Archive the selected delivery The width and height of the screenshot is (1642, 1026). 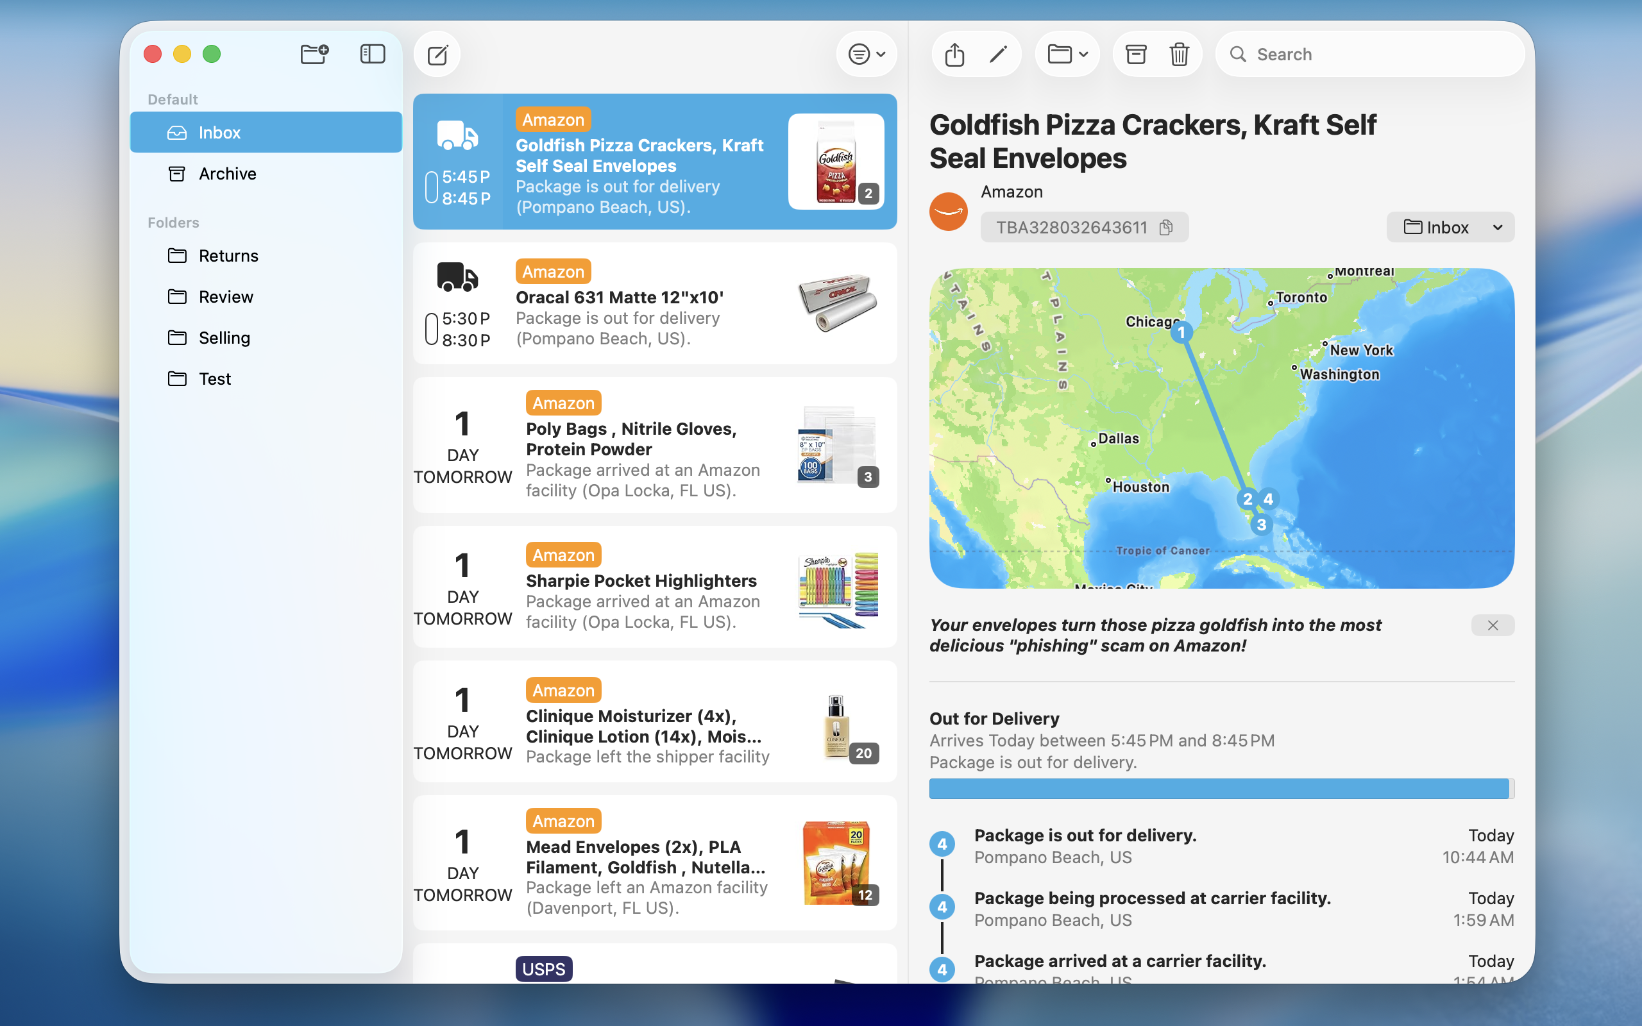click(1136, 55)
